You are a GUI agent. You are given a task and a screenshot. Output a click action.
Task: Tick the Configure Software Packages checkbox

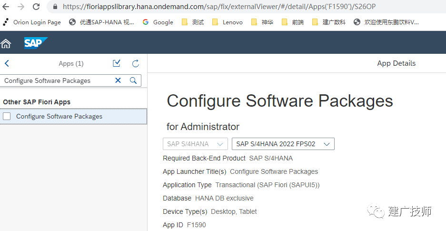tap(7, 116)
